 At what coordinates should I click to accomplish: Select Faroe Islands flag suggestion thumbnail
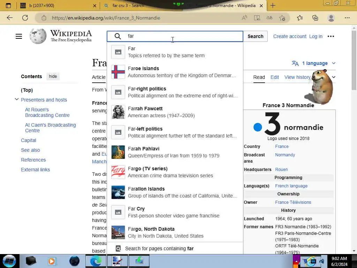click(x=118, y=72)
